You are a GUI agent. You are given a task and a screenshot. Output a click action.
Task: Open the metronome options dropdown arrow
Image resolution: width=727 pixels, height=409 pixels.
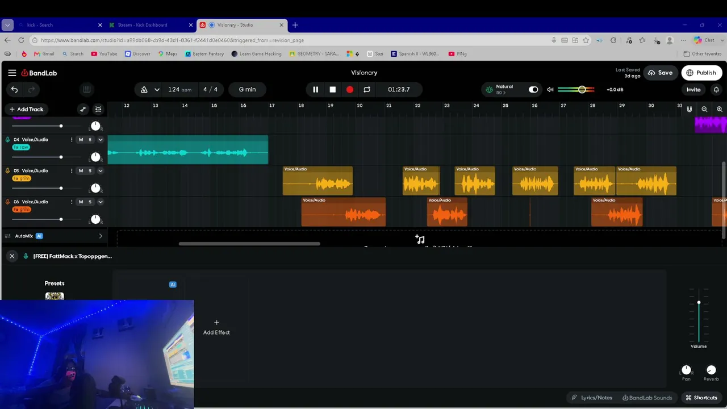coord(157,89)
